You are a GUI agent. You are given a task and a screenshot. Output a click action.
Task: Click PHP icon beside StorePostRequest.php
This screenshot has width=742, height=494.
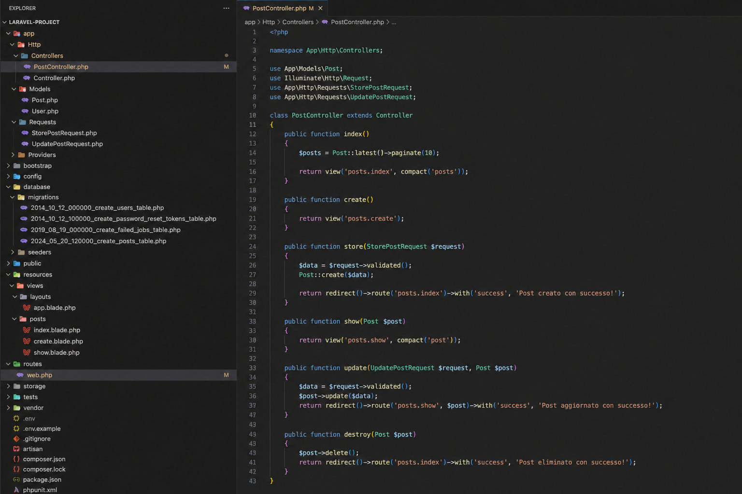tap(25, 133)
